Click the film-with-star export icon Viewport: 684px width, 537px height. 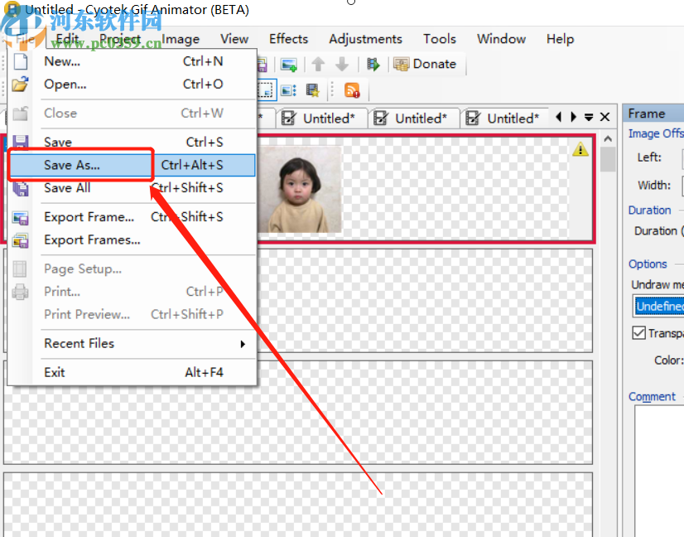coord(311,89)
